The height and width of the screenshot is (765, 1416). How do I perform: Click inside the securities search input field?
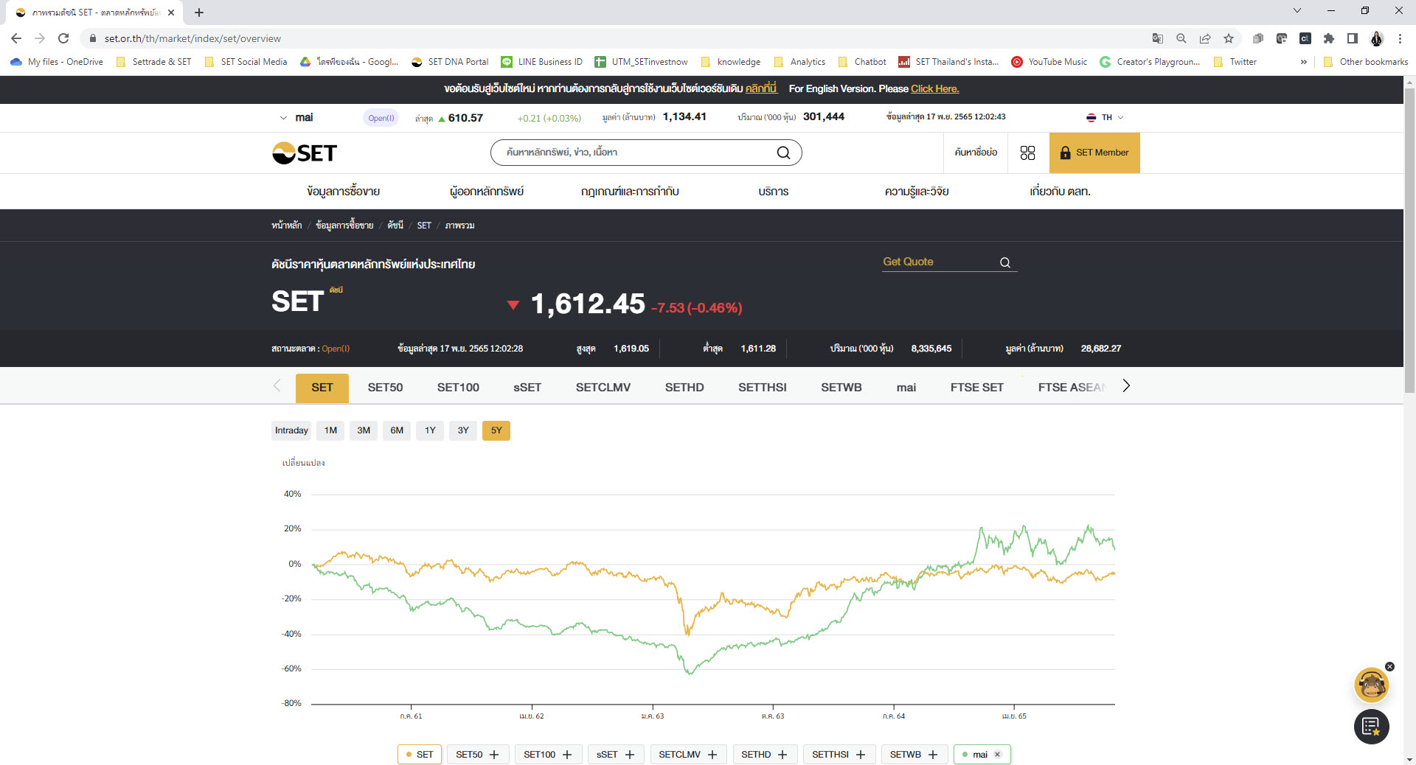click(634, 153)
